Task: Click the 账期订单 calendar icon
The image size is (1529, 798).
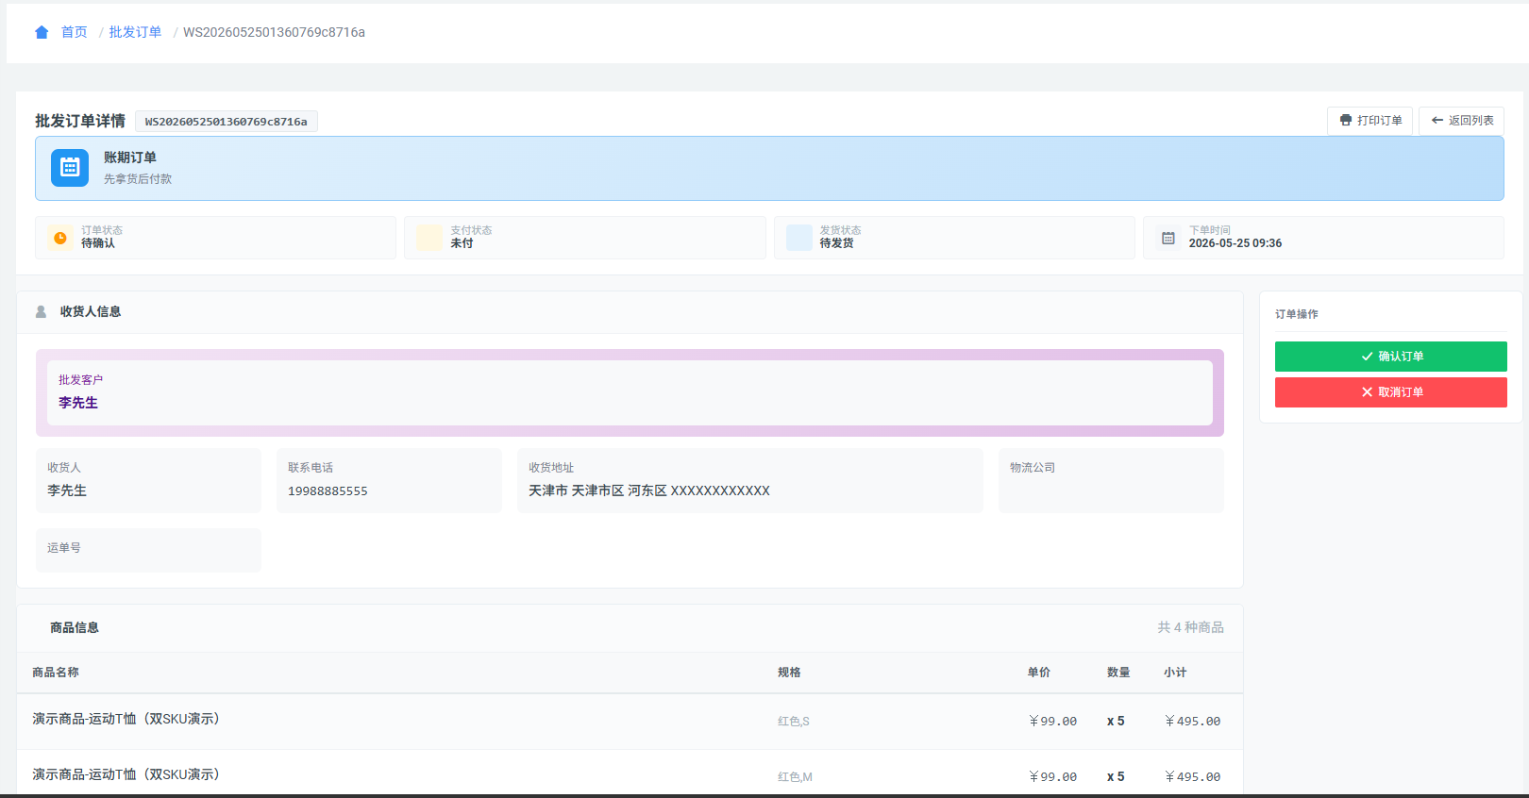Action: [x=70, y=168]
